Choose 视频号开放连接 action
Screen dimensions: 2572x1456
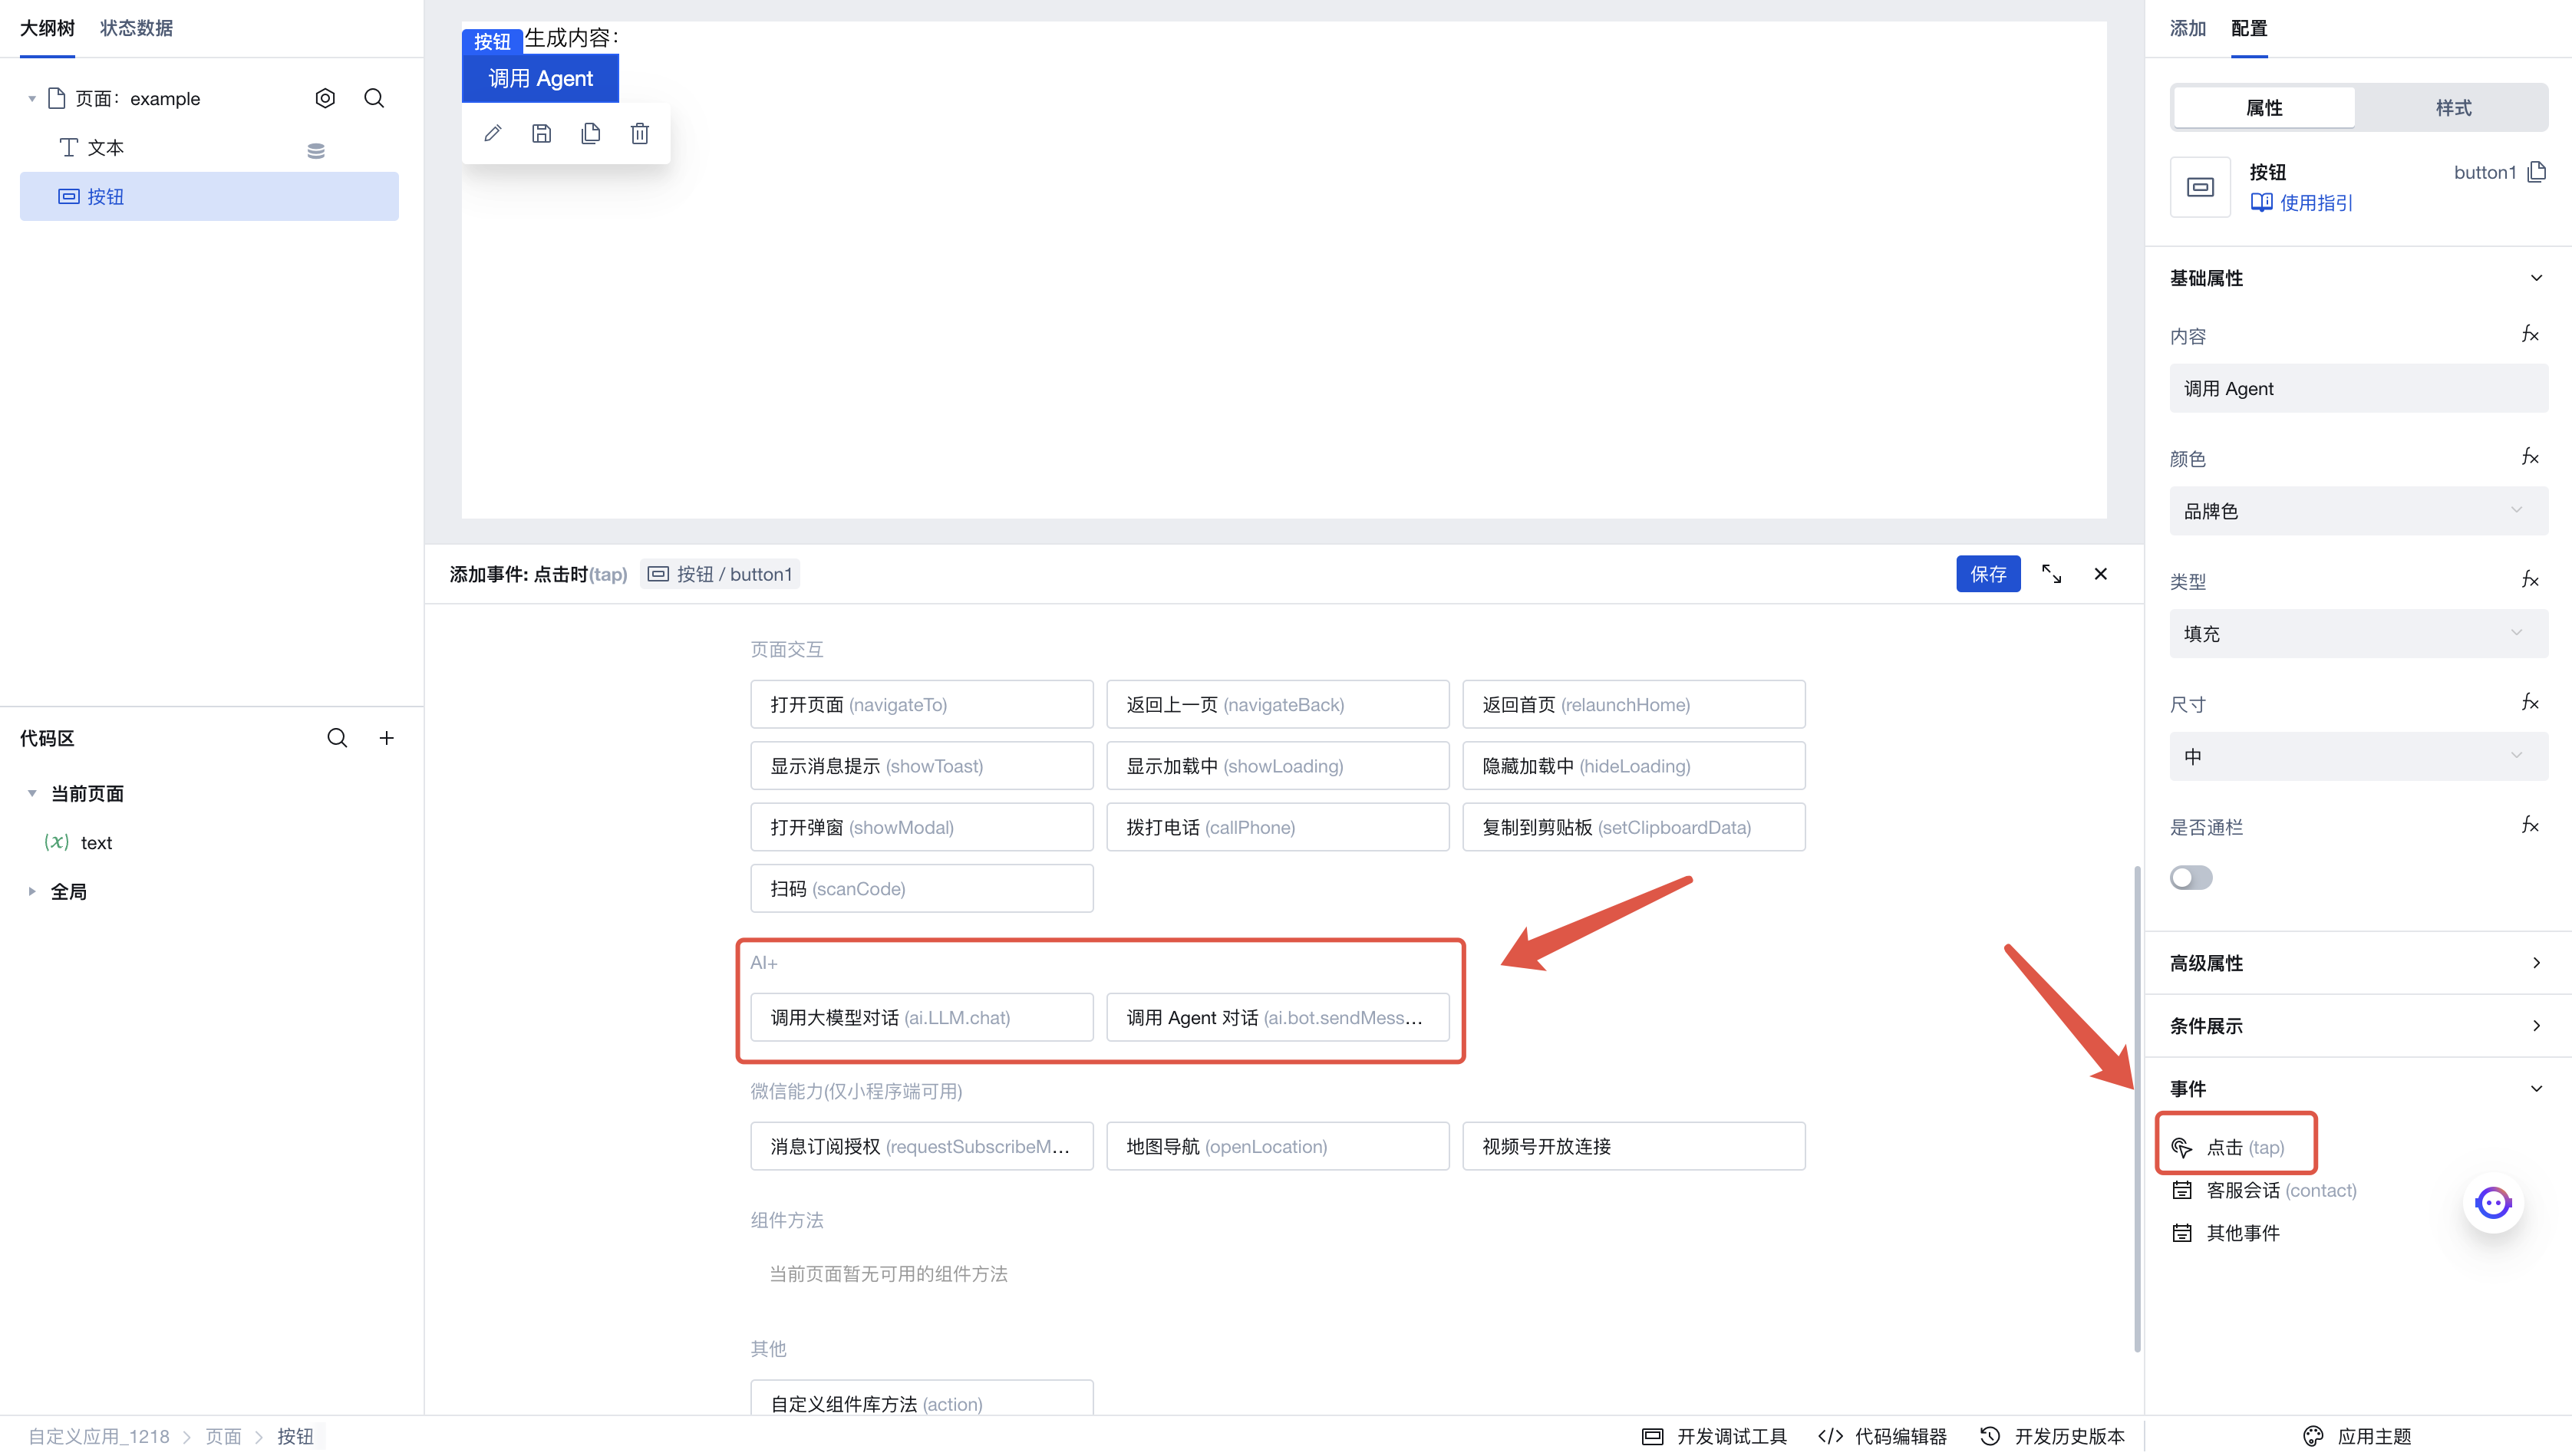(1633, 1146)
